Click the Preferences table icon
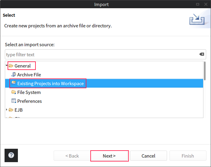 pyautogui.click(x=14, y=101)
